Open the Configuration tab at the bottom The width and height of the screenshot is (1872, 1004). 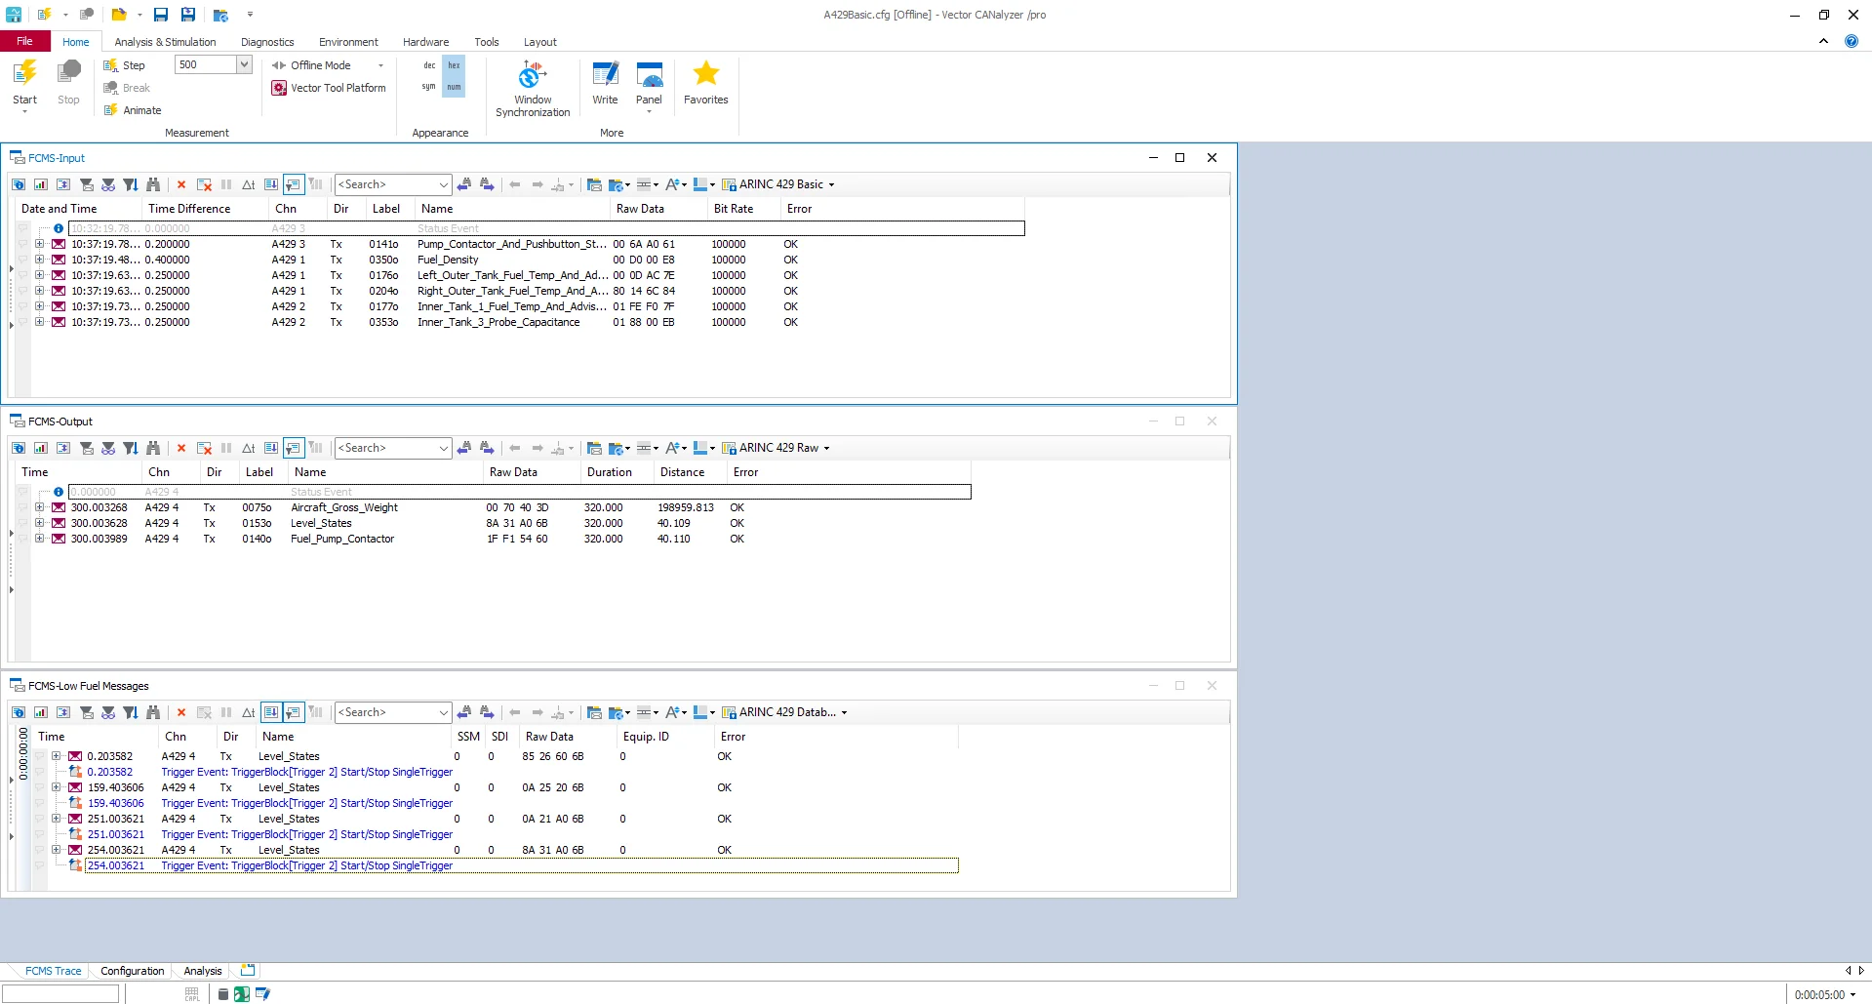132,971
